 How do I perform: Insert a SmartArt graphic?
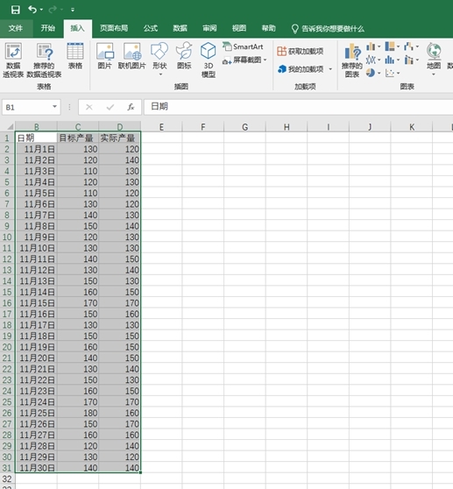[x=243, y=46]
